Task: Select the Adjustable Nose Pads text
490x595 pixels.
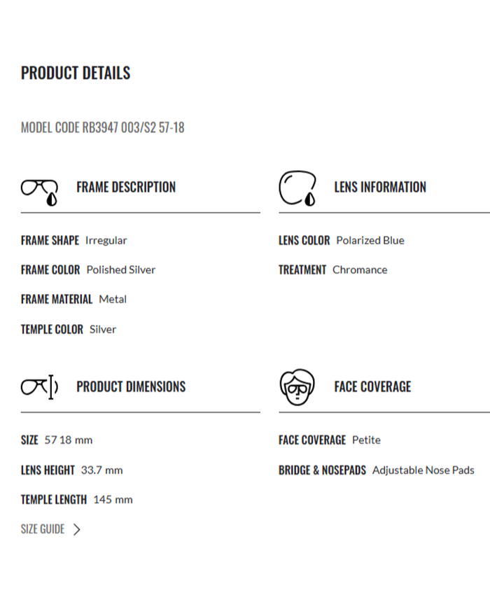Action: pyautogui.click(x=423, y=470)
